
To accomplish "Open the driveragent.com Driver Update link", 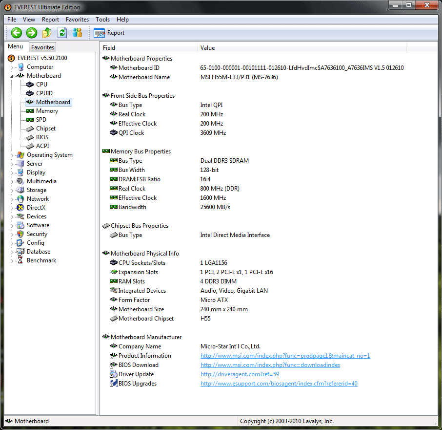I will 240,374.
